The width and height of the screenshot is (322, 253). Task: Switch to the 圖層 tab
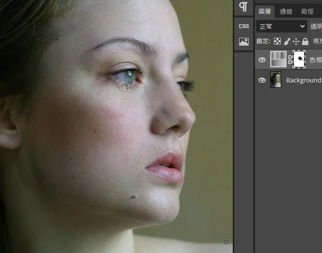[x=265, y=11]
